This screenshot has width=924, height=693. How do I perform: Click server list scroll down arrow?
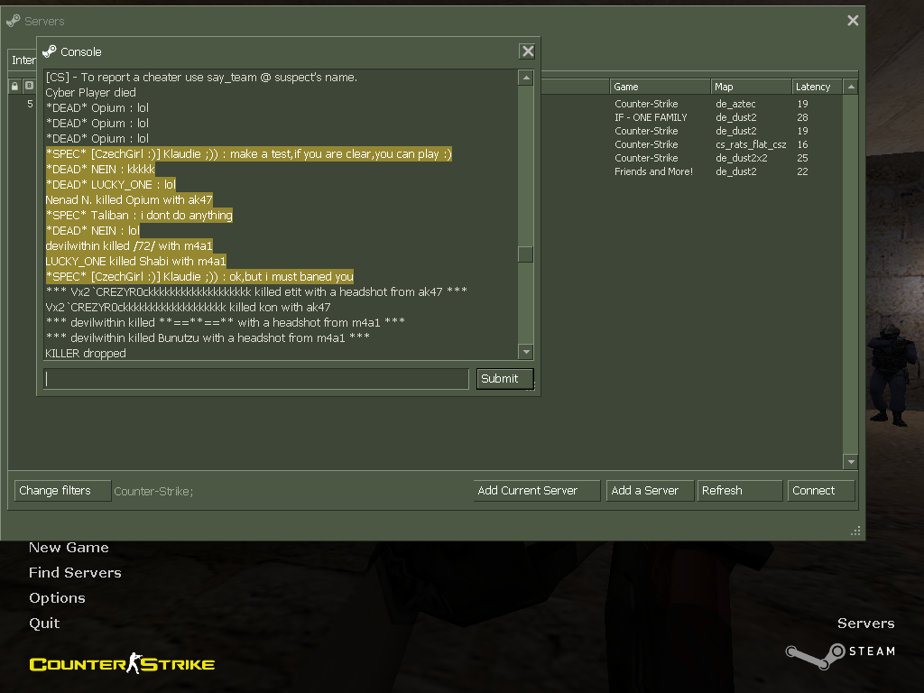850,462
